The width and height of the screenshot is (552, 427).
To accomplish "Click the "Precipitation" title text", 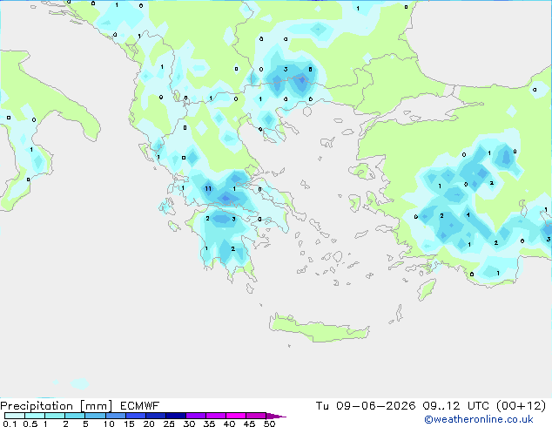I will (x=37, y=406).
